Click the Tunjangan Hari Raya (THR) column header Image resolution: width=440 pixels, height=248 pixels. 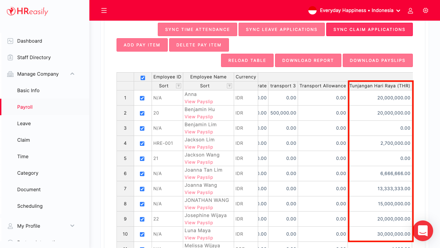coord(380,86)
